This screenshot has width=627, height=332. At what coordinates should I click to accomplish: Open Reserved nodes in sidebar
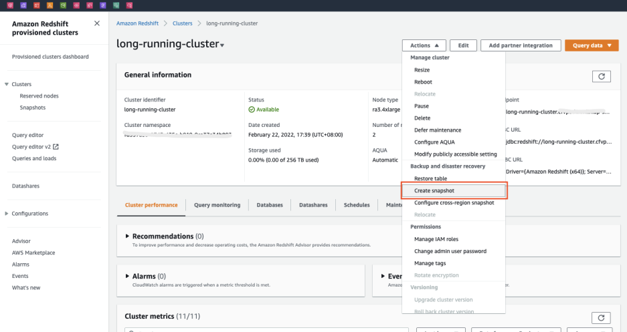coord(39,96)
